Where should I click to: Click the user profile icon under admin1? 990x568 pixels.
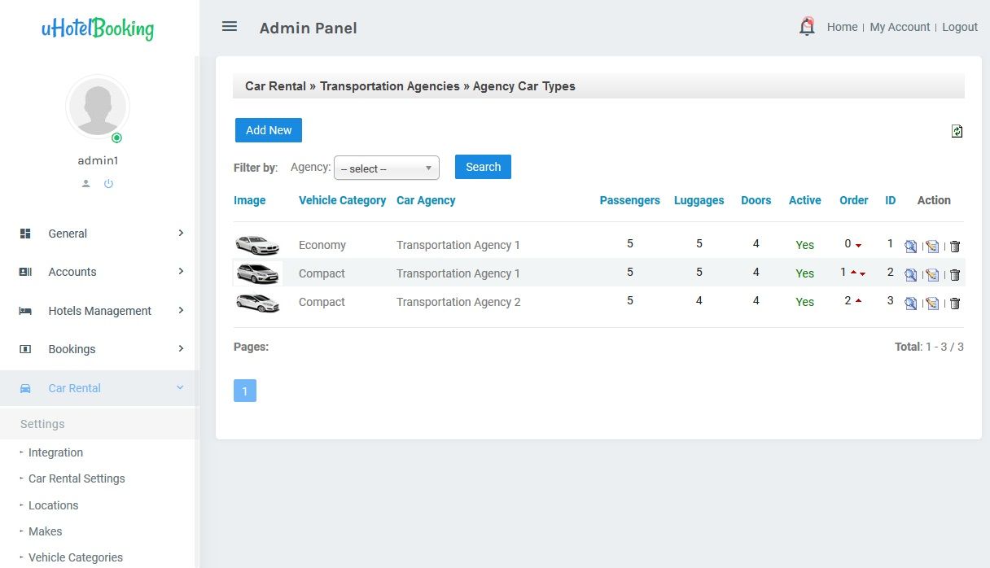point(86,184)
